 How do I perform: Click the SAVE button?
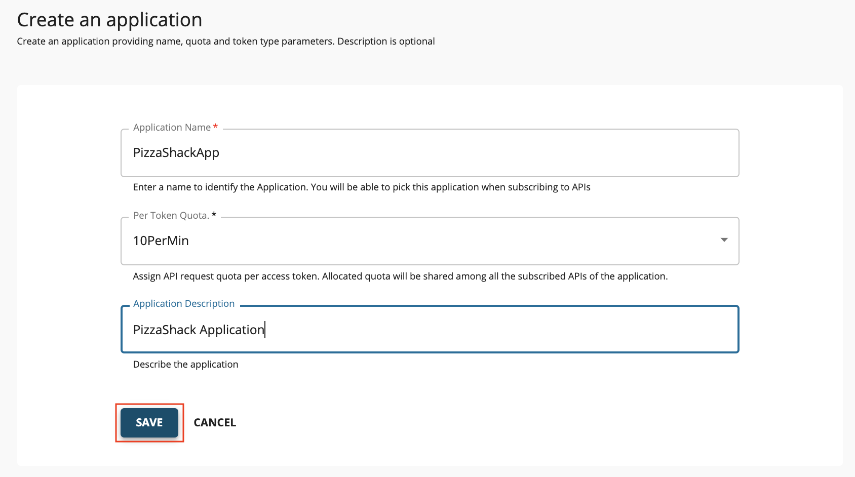click(x=149, y=422)
